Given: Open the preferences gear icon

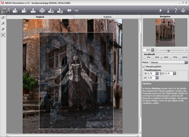Looking at the screenshot, I should [x=183, y=10].
